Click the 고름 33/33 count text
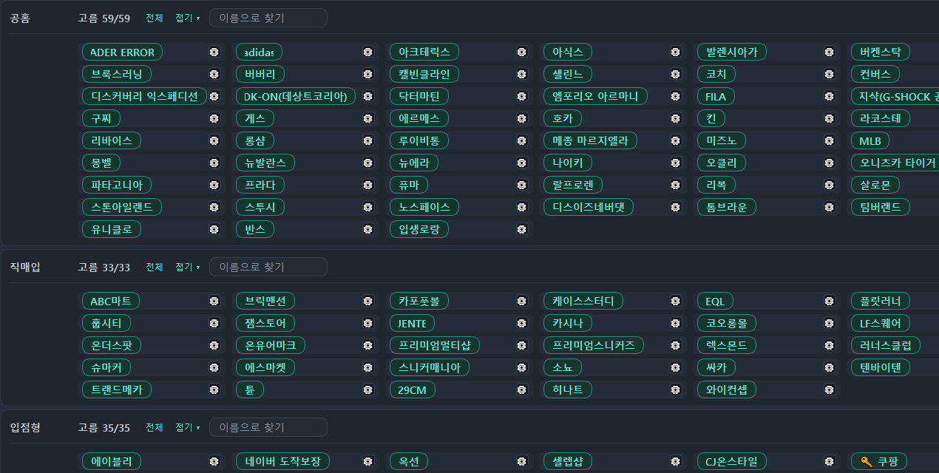 pos(104,267)
